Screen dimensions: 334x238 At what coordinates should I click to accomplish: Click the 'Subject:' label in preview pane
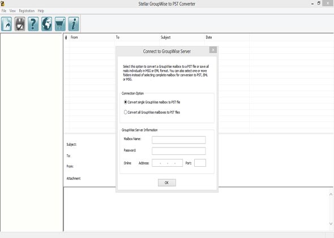(x=71, y=144)
